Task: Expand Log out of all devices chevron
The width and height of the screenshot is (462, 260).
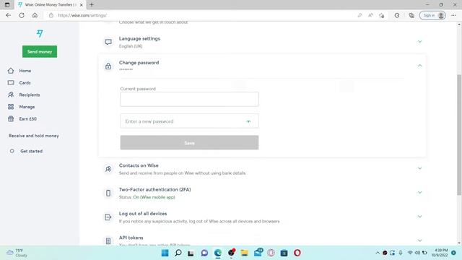Action: pos(420,217)
